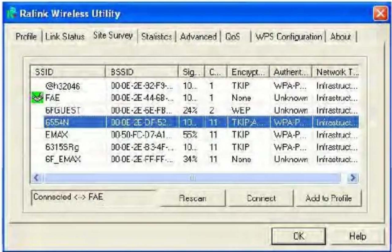Screen dimensions: 392x252
Task: Click the Add to Profile button
Action: coord(329,198)
